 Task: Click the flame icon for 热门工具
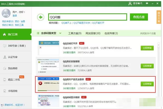point(4,34)
